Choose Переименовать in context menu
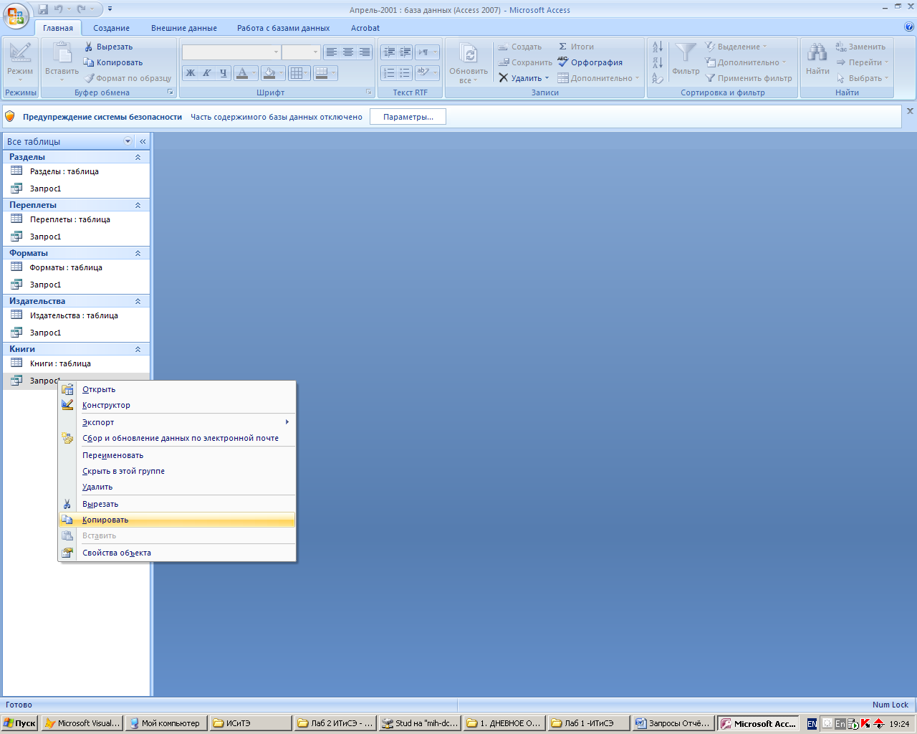917x734 pixels. [177, 455]
